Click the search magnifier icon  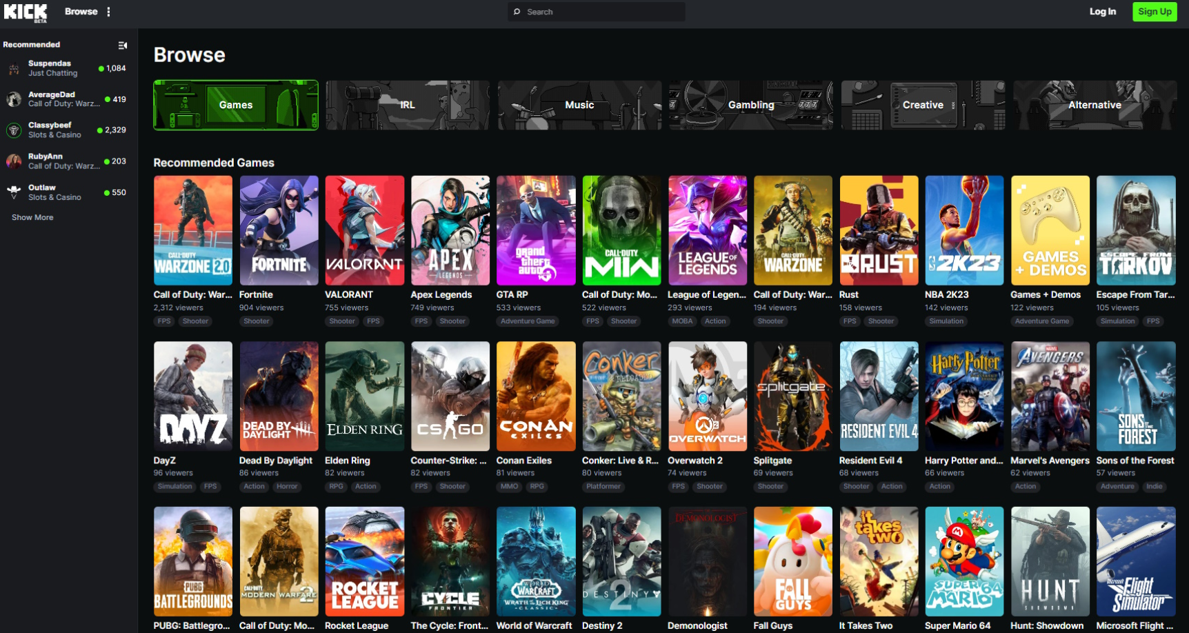tap(517, 12)
